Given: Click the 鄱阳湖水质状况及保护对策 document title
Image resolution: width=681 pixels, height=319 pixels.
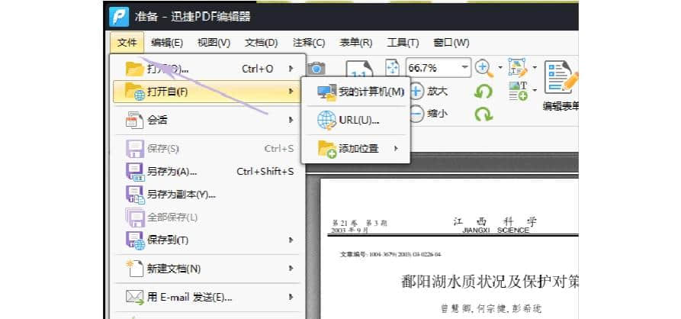Looking at the screenshot, I should 489,281.
